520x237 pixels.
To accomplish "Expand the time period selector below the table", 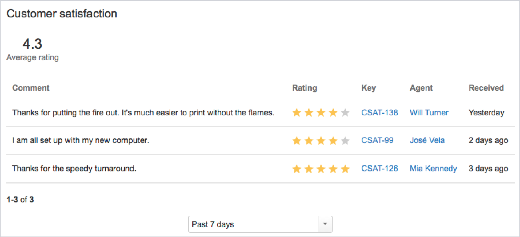I will 260,224.
